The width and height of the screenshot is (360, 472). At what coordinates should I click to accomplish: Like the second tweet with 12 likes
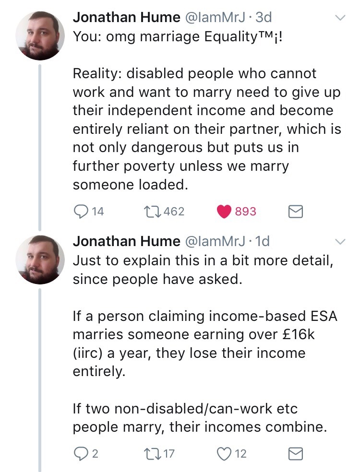pyautogui.click(x=224, y=453)
